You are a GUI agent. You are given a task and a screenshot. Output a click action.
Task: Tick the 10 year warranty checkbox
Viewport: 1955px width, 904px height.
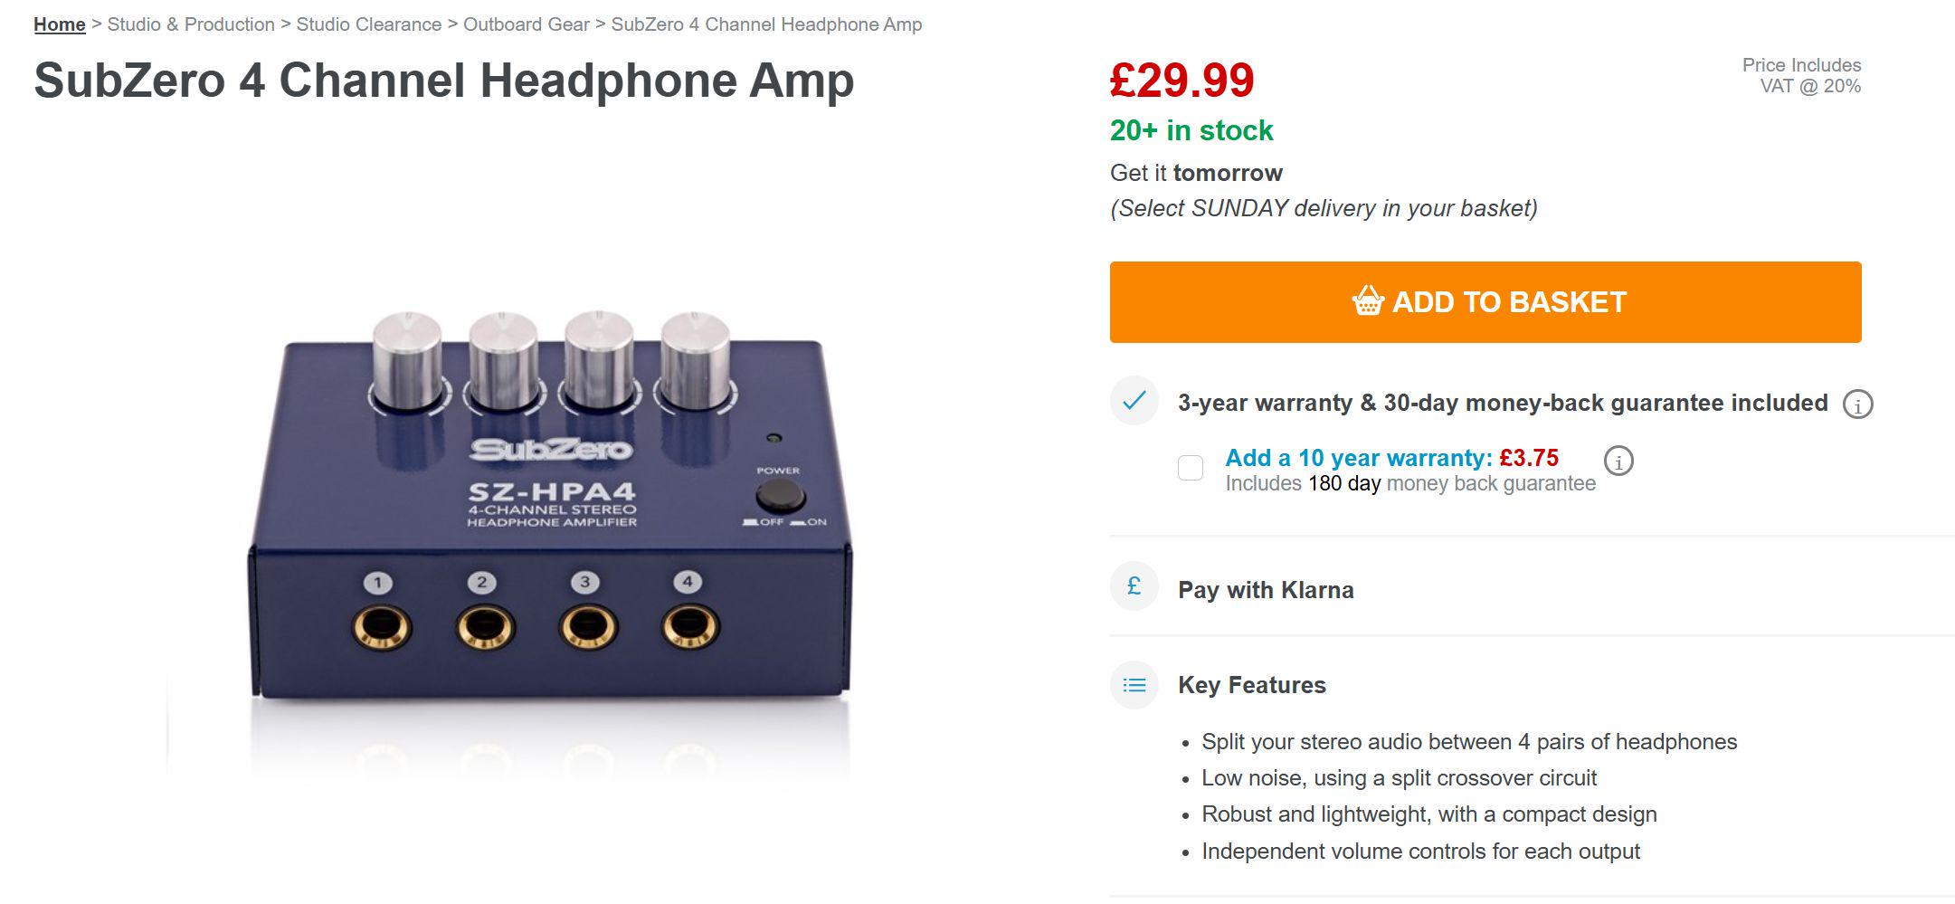pyautogui.click(x=1191, y=468)
